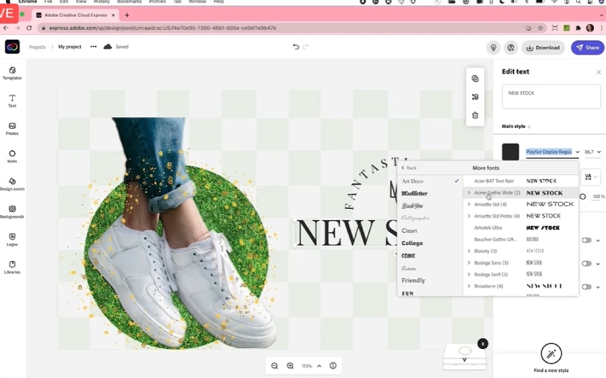Screen dimensions: 606x378
Task: Choose the Friendly font category
Action: click(413, 280)
